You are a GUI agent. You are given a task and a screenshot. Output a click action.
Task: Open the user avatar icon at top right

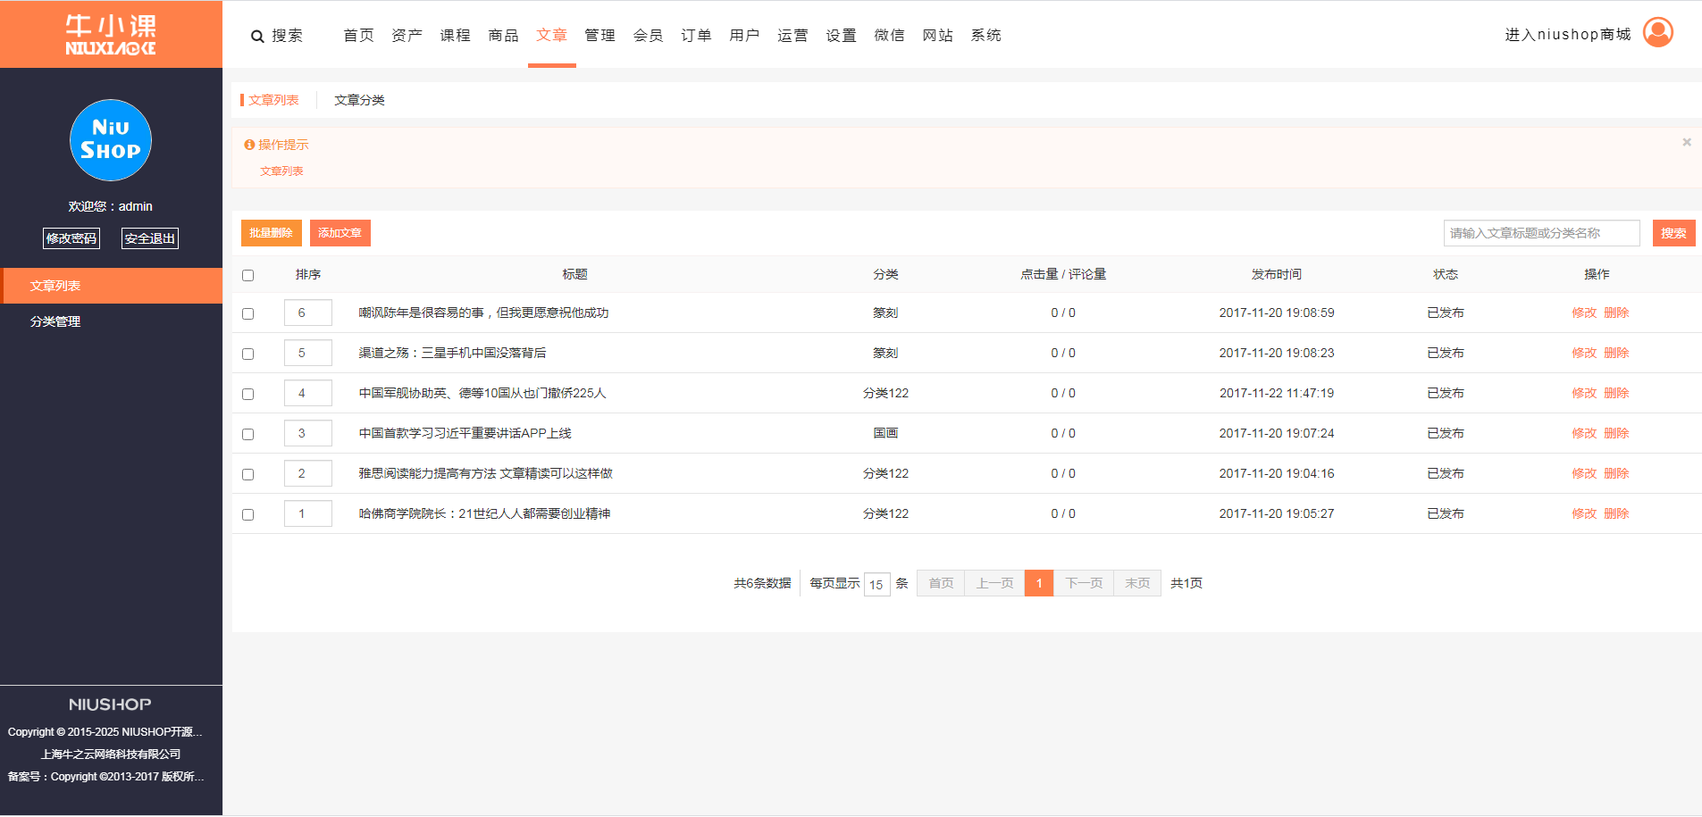pos(1657,33)
